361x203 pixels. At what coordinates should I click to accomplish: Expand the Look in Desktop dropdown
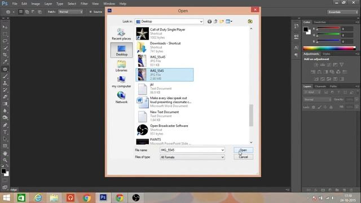[201, 21]
